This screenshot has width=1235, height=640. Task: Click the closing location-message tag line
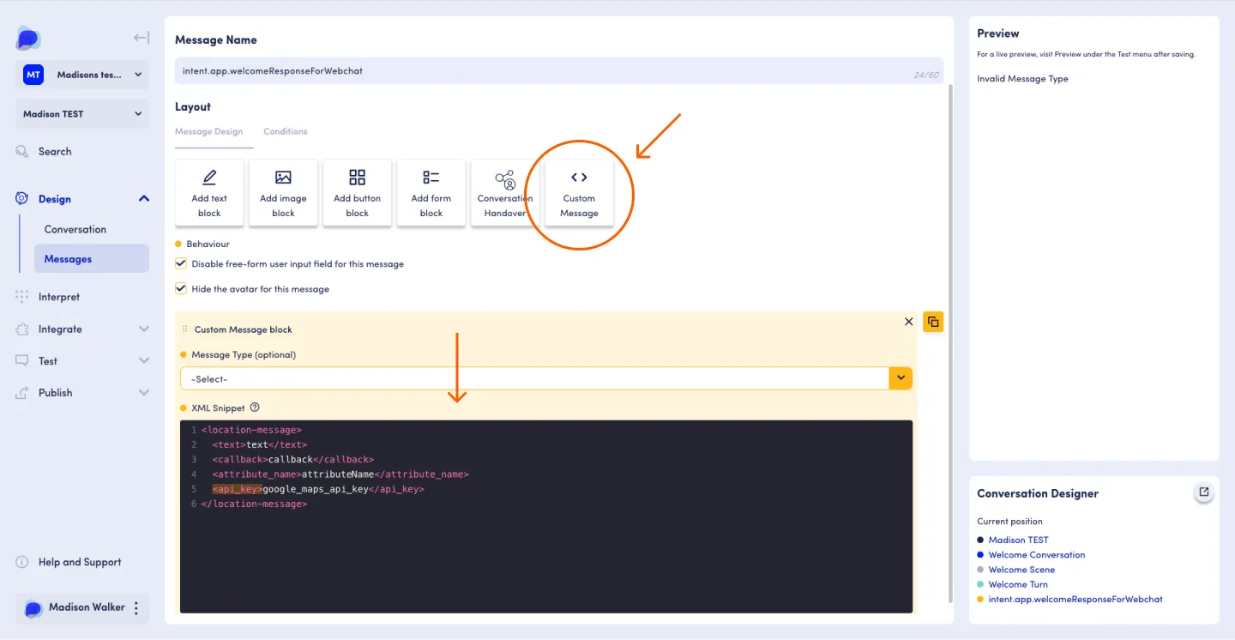pos(254,504)
